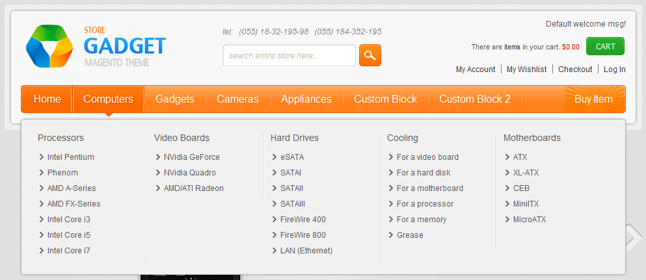This screenshot has height=280, width=646.
Task: Choose Intel Pentium under Processors
Action: coord(70,157)
